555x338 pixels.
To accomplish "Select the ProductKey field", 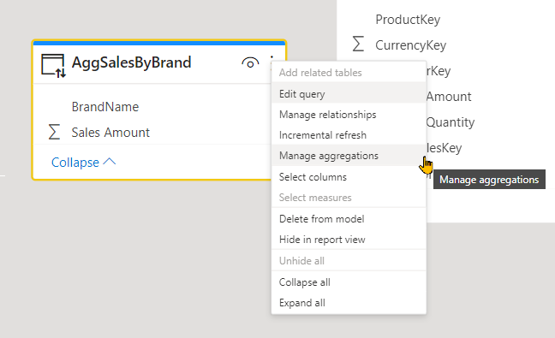I will [x=408, y=19].
